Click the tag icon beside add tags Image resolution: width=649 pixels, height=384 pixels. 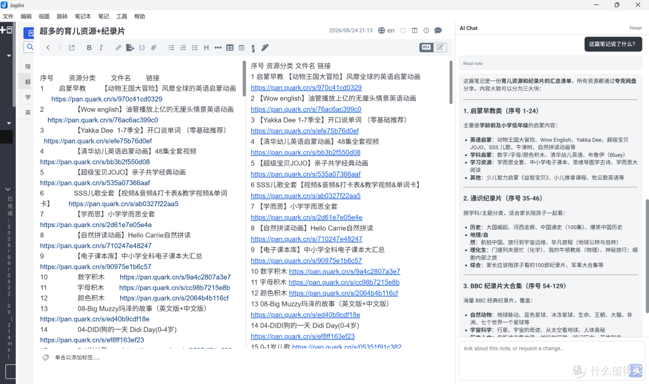pyautogui.click(x=46, y=358)
